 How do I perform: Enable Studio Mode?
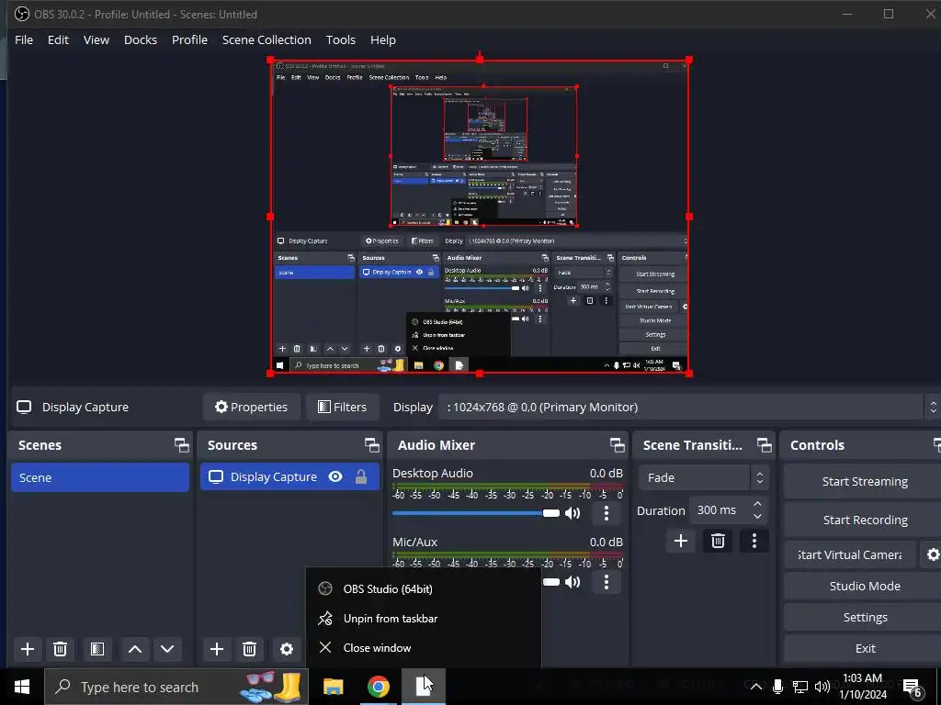pyautogui.click(x=864, y=586)
